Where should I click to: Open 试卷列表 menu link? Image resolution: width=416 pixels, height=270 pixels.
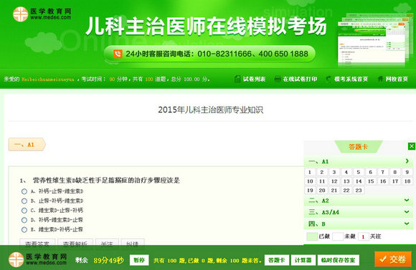click(x=254, y=79)
